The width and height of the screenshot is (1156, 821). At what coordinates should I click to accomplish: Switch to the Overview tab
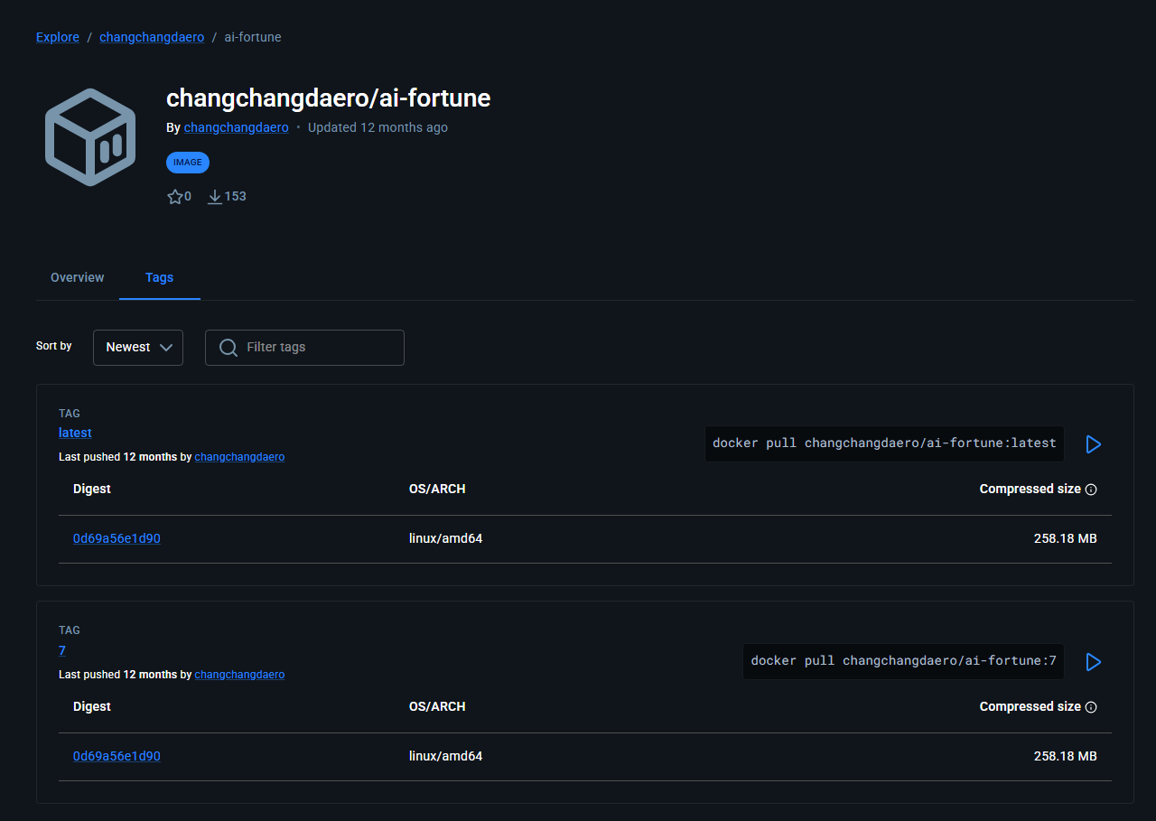[x=78, y=277]
